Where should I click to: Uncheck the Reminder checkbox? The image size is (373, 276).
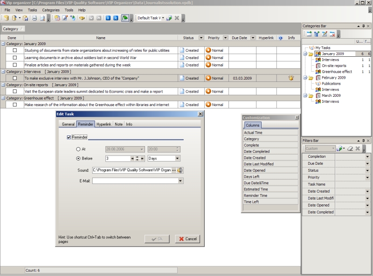(69, 137)
